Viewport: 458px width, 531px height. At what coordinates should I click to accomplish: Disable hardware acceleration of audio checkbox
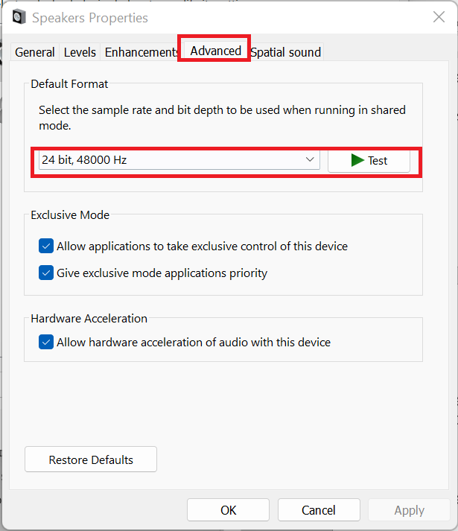tap(46, 343)
